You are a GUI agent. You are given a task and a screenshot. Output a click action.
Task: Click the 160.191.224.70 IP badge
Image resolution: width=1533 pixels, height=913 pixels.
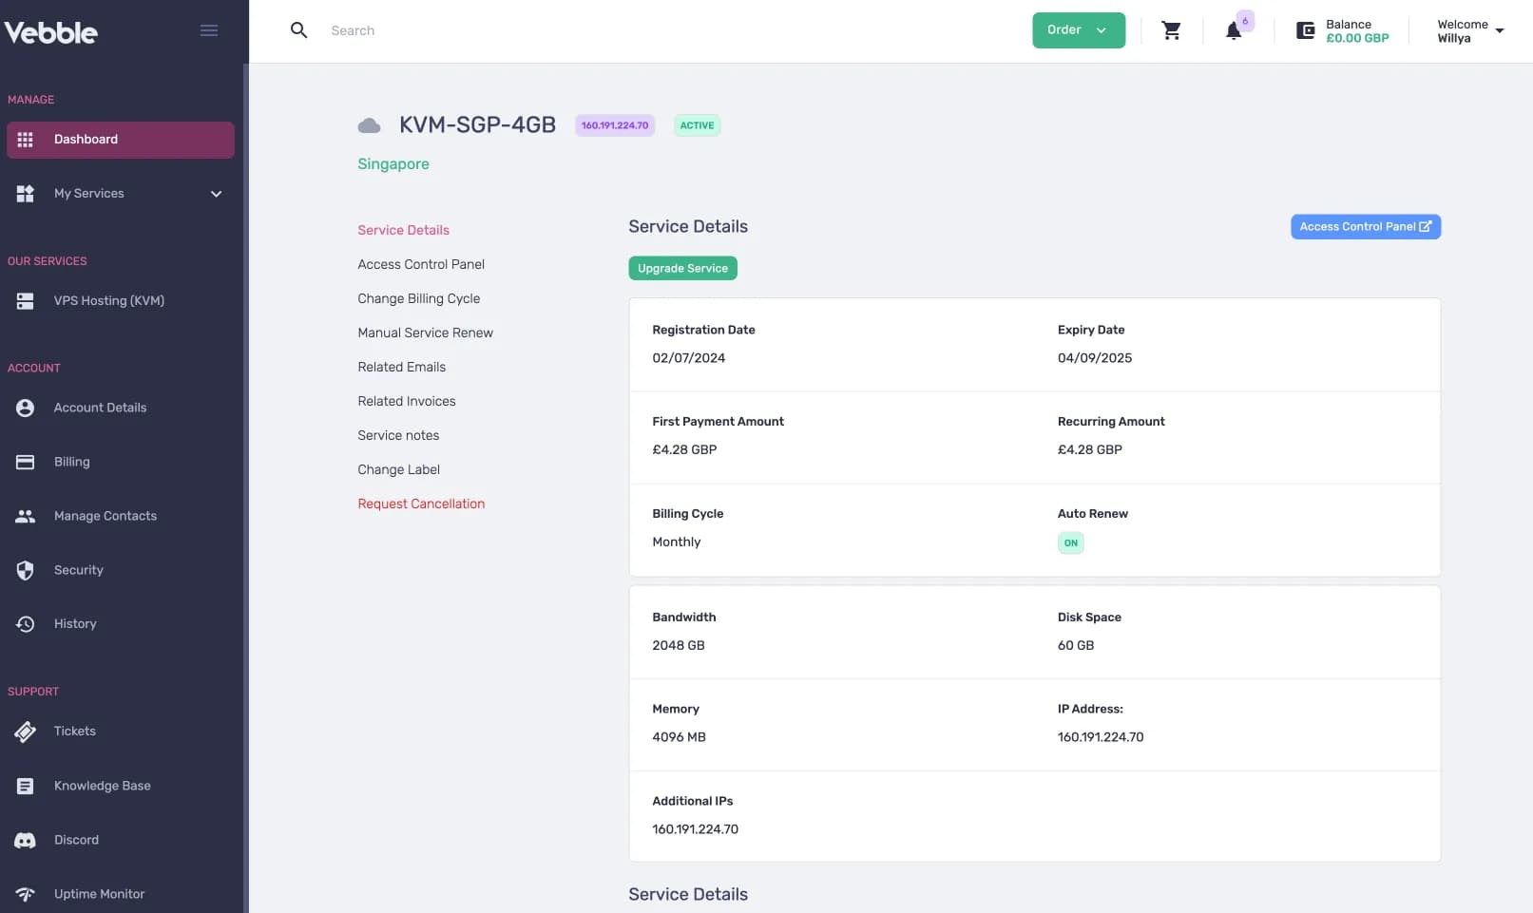click(x=614, y=125)
